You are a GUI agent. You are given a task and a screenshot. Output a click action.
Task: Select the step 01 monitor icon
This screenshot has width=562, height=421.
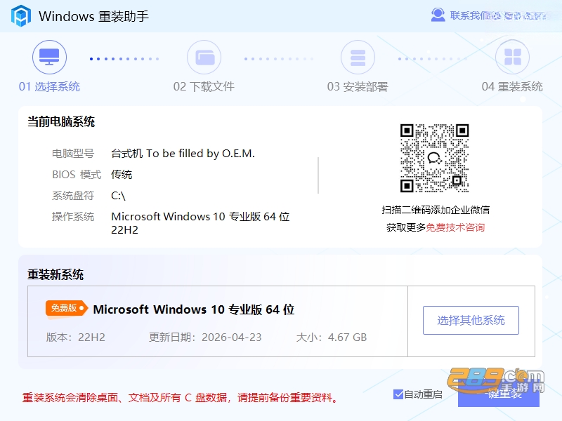[x=49, y=58]
